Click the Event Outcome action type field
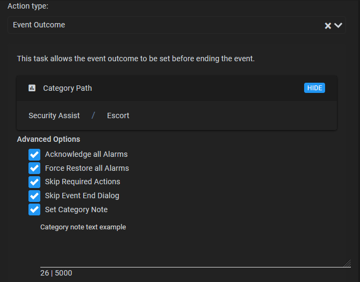 pos(177,25)
